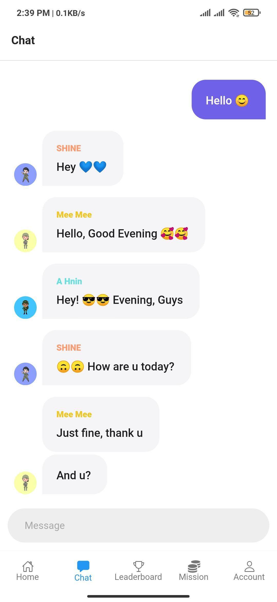Tap the blue Chat bubble icon

tap(83, 566)
